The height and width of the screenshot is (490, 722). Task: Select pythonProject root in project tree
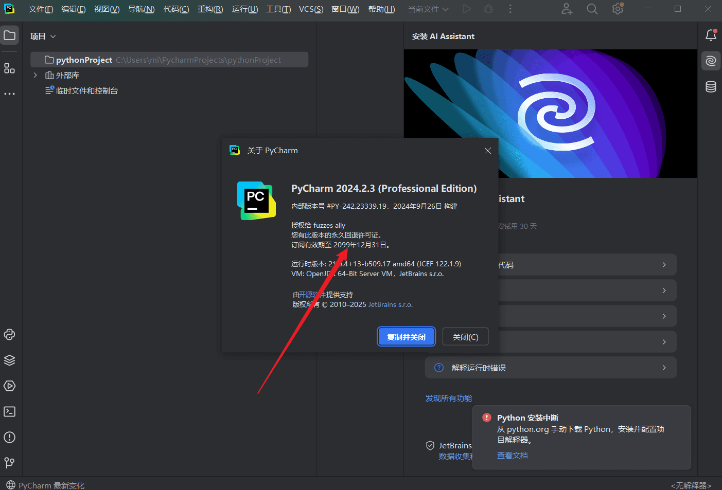coord(169,60)
